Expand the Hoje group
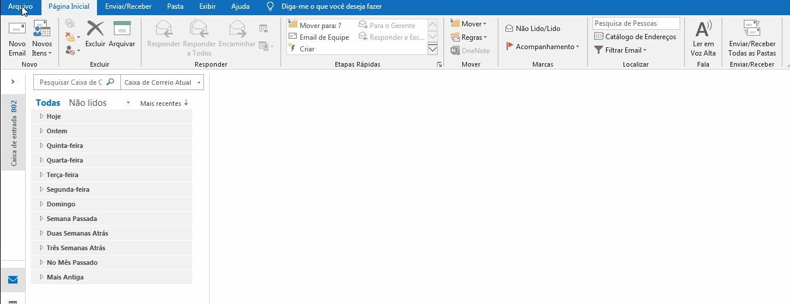 point(112,116)
